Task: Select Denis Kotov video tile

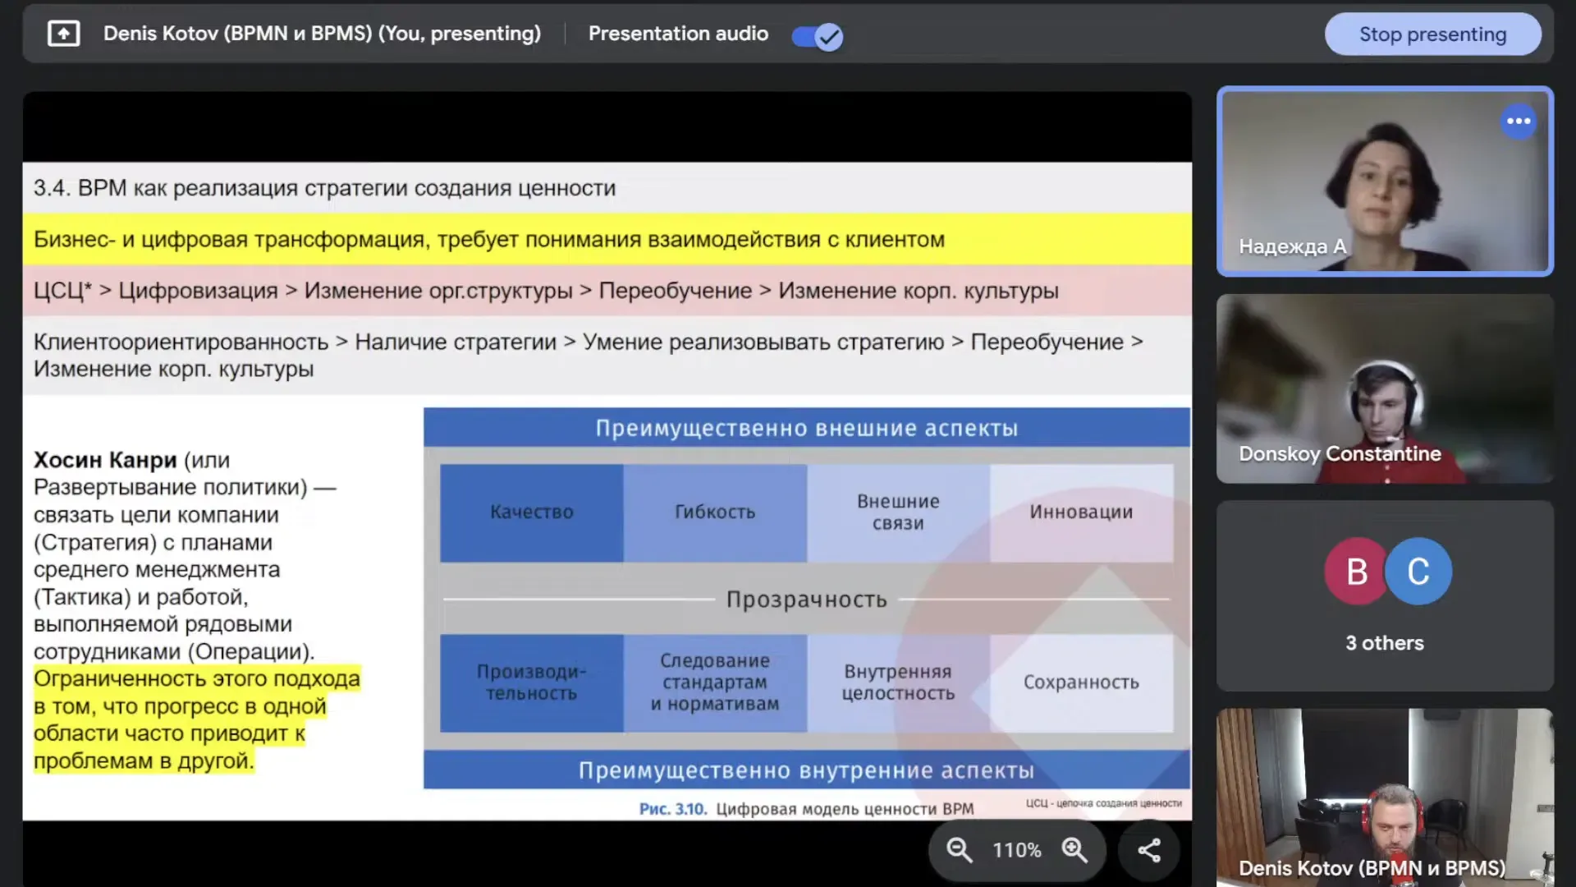Action: [1385, 797]
